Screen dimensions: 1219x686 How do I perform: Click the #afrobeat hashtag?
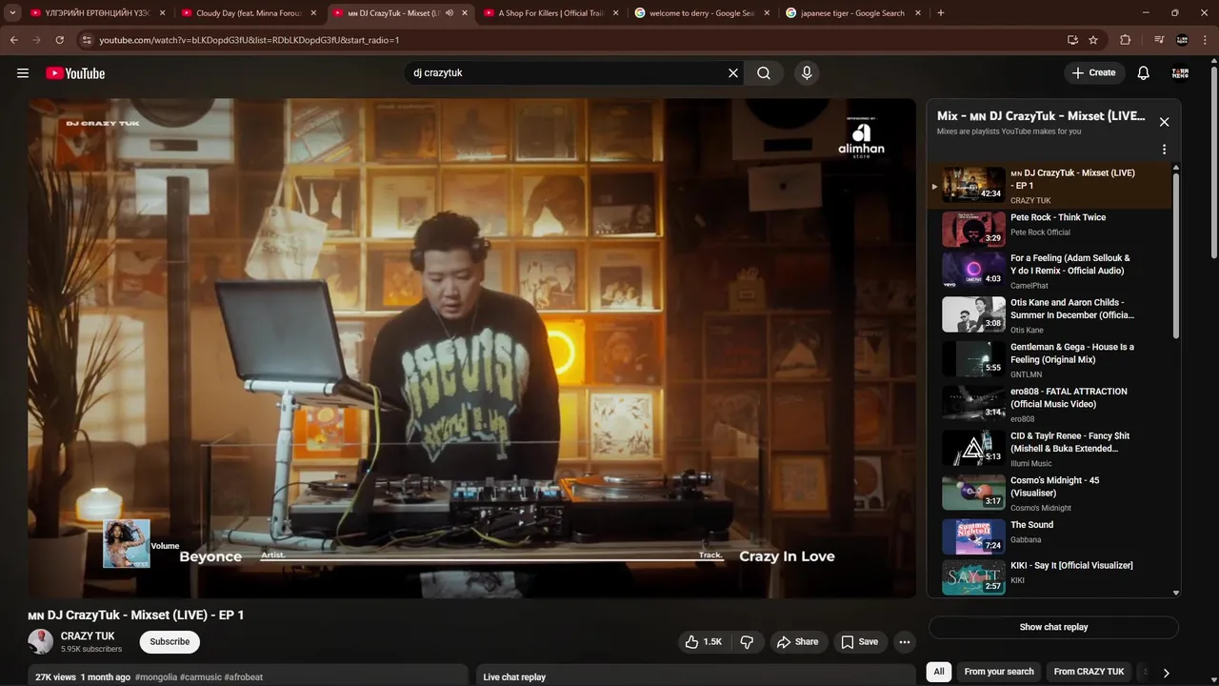coord(244,677)
